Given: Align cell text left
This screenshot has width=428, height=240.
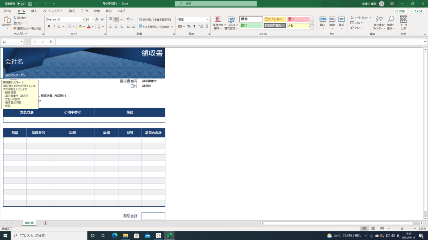Looking at the screenshot, I should [x=111, y=27].
